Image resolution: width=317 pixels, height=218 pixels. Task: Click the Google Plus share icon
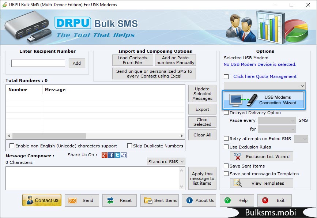coord(104,155)
